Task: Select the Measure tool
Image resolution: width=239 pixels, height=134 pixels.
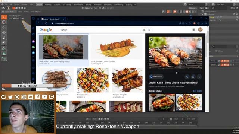Action: 4,53
